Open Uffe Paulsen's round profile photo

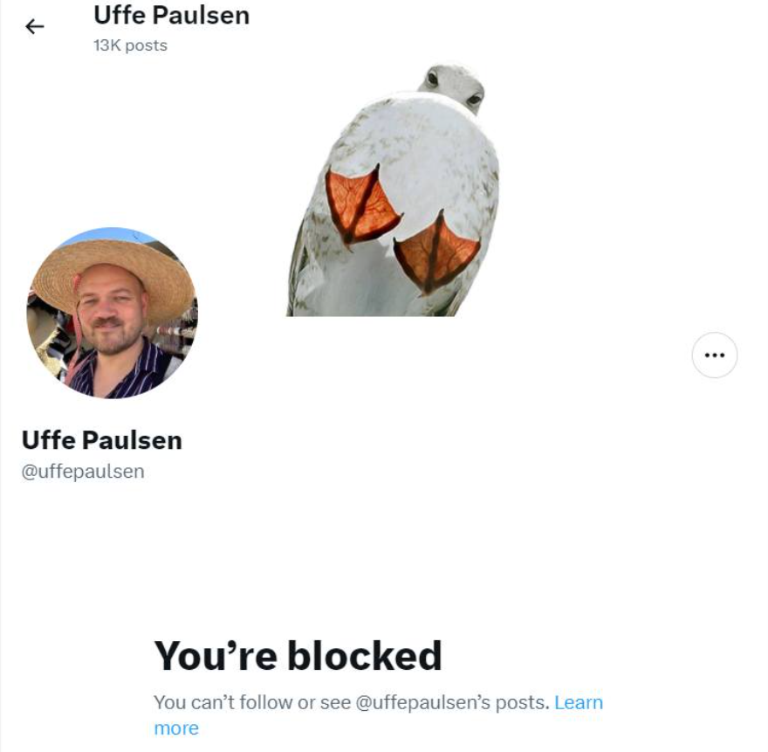(113, 313)
